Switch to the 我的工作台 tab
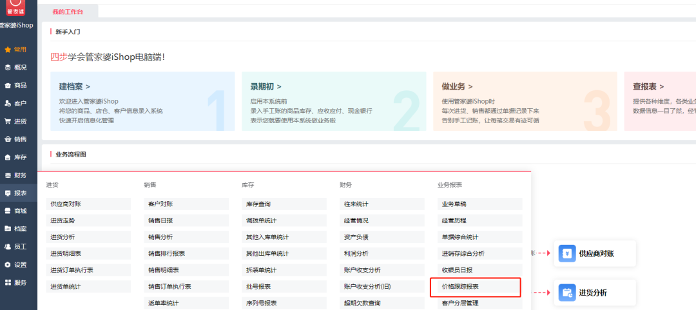The image size is (696, 310). [68, 12]
